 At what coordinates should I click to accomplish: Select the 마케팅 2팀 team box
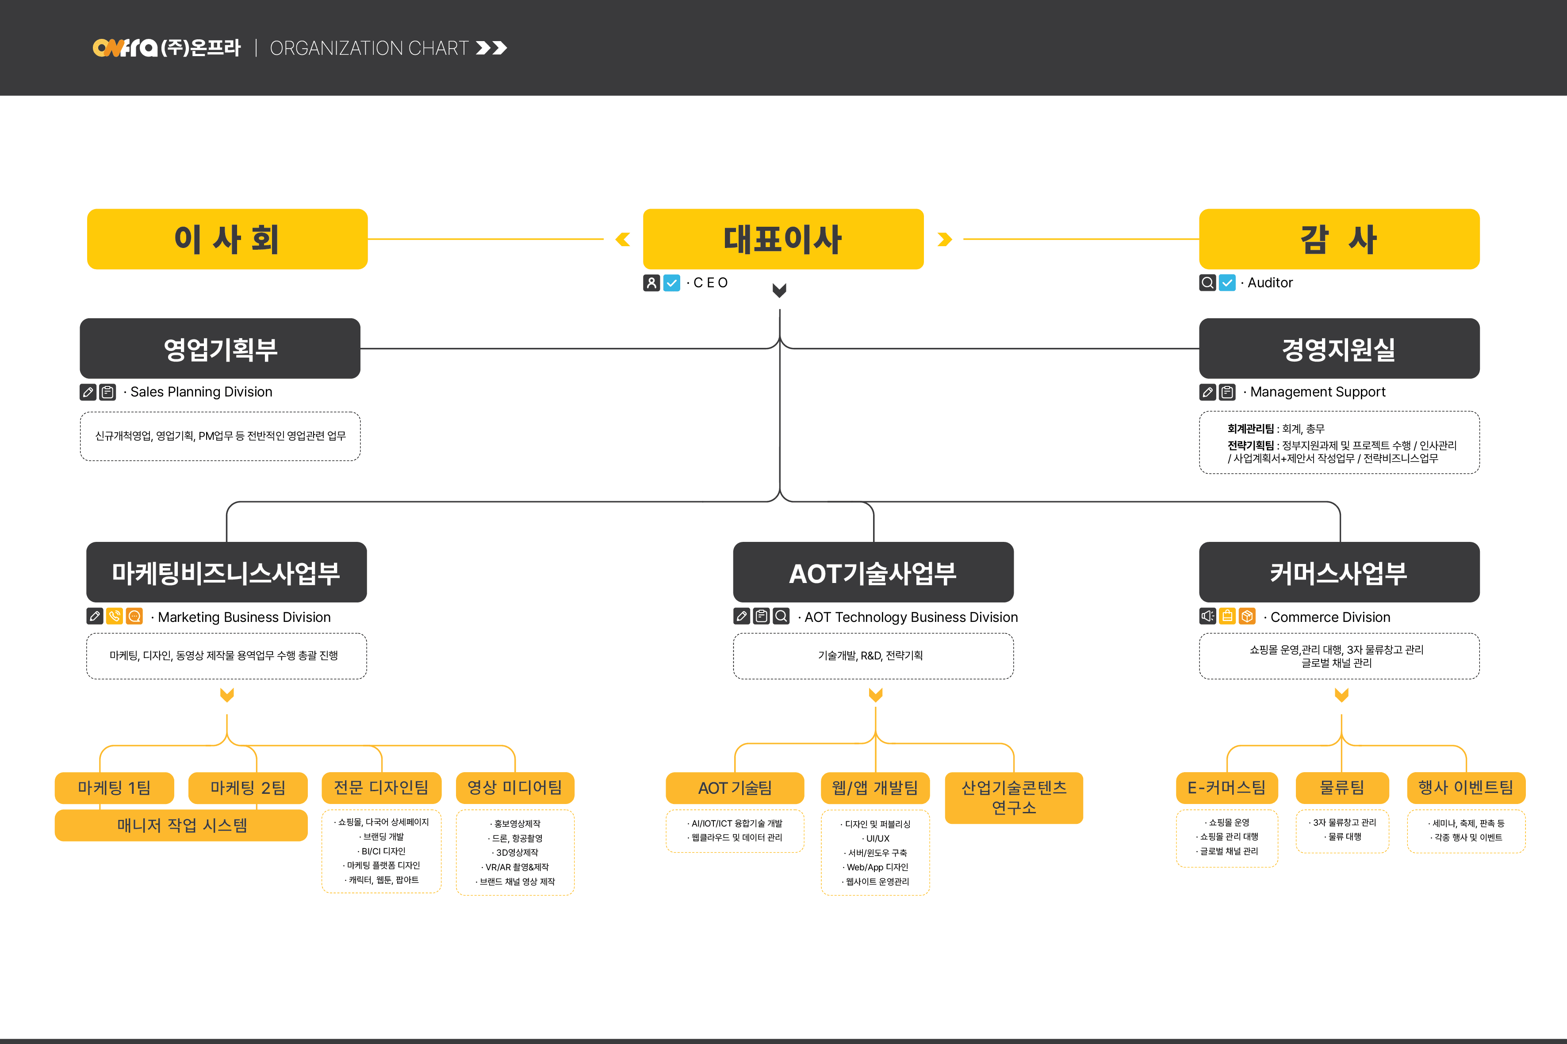coord(248,788)
